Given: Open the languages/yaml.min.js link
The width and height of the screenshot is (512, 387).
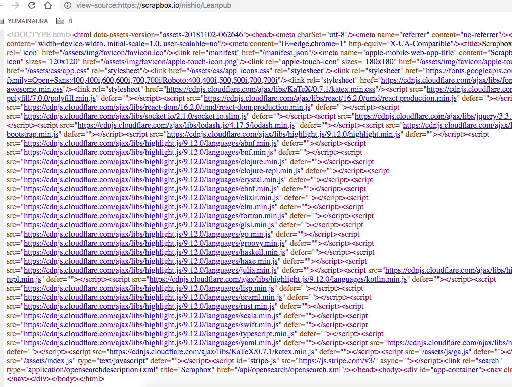Looking at the screenshot, I should click(x=151, y=343).
